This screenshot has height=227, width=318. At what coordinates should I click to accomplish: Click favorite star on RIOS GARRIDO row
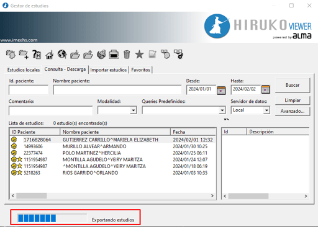(20, 172)
